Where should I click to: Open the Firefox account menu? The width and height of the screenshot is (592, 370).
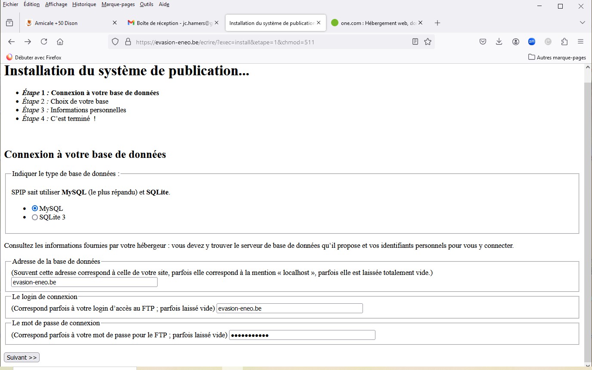(x=515, y=42)
